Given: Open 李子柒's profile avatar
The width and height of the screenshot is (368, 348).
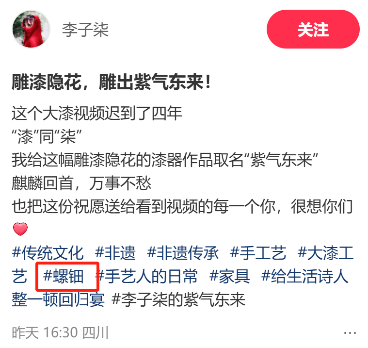Looking at the screenshot, I should [x=31, y=29].
